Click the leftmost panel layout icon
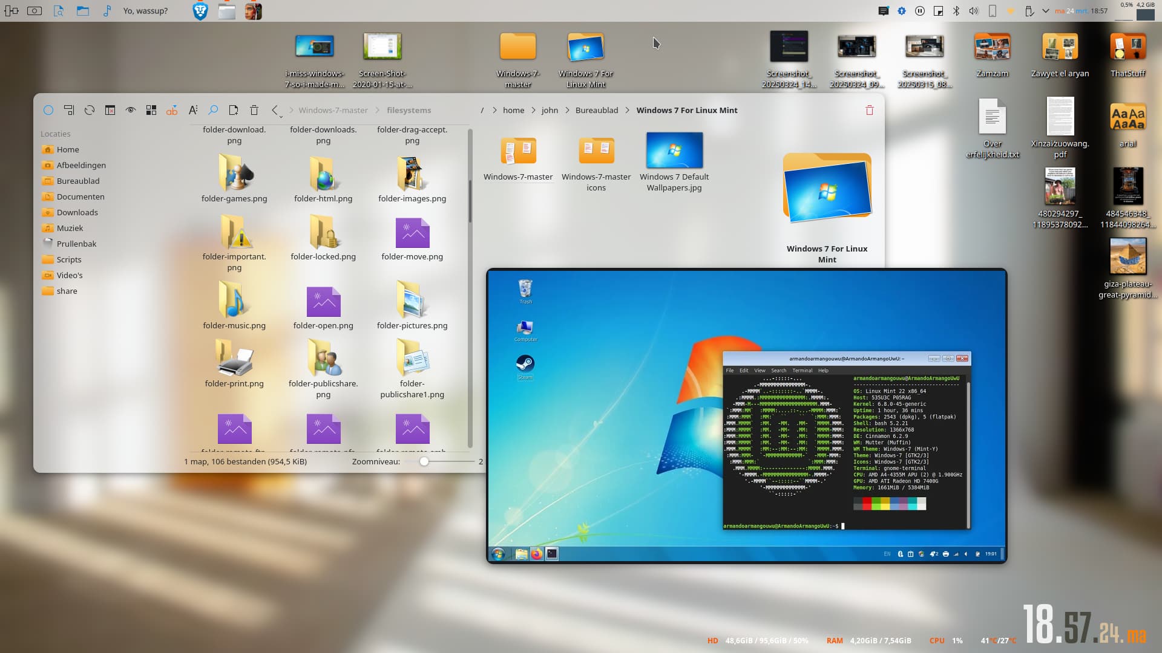1162x653 pixels. click(x=11, y=11)
